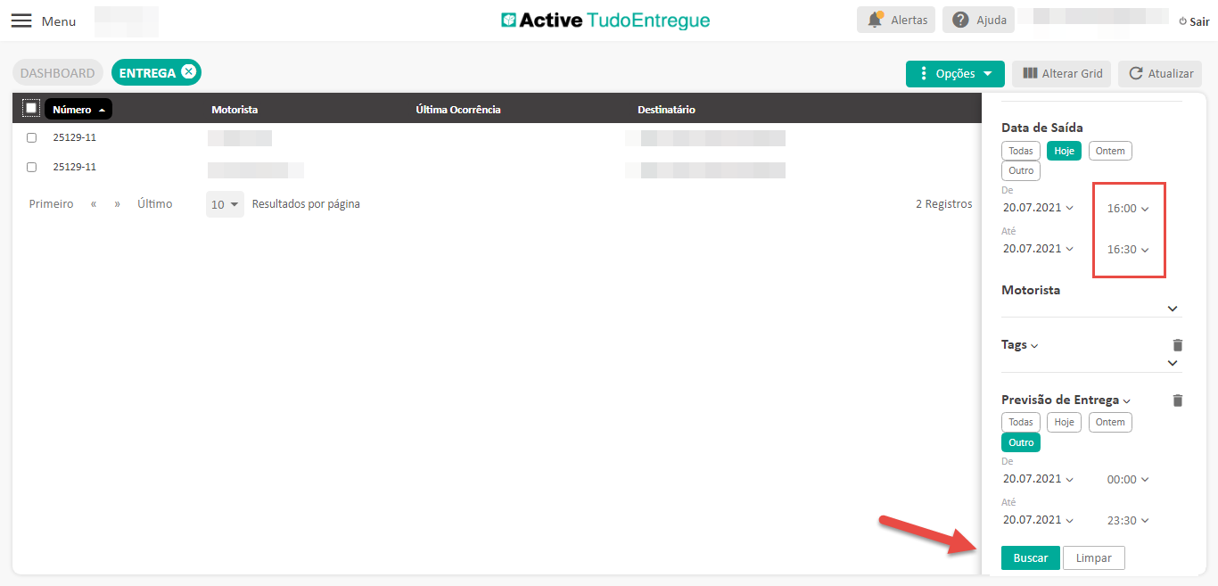Image resolution: width=1218 pixels, height=586 pixels.
Task: Open the Opções dropdown menu
Action: pos(955,73)
